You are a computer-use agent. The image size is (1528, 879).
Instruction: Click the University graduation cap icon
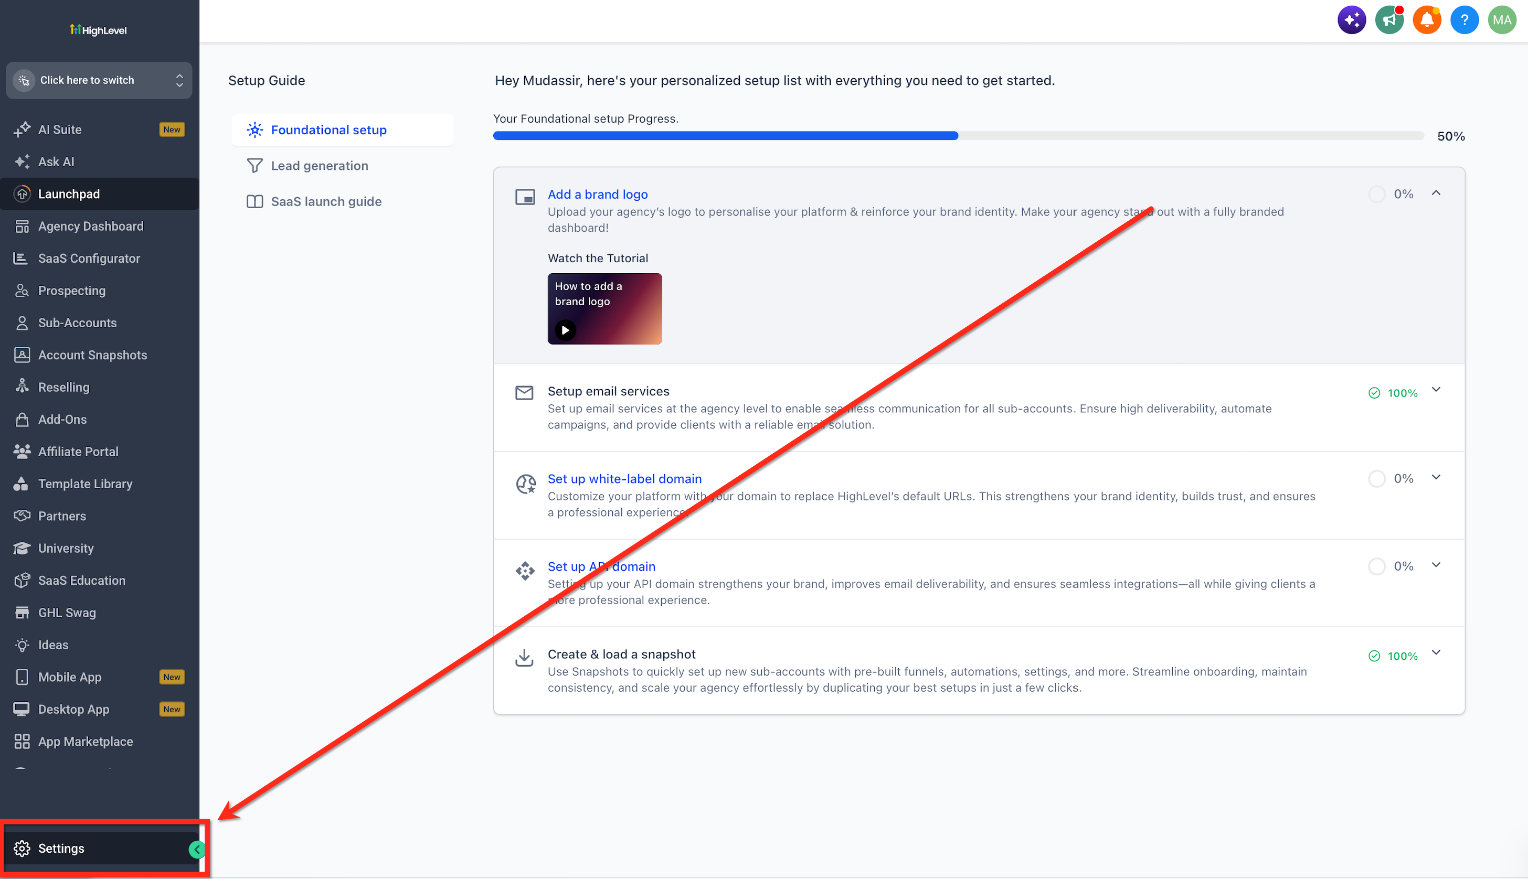22,548
